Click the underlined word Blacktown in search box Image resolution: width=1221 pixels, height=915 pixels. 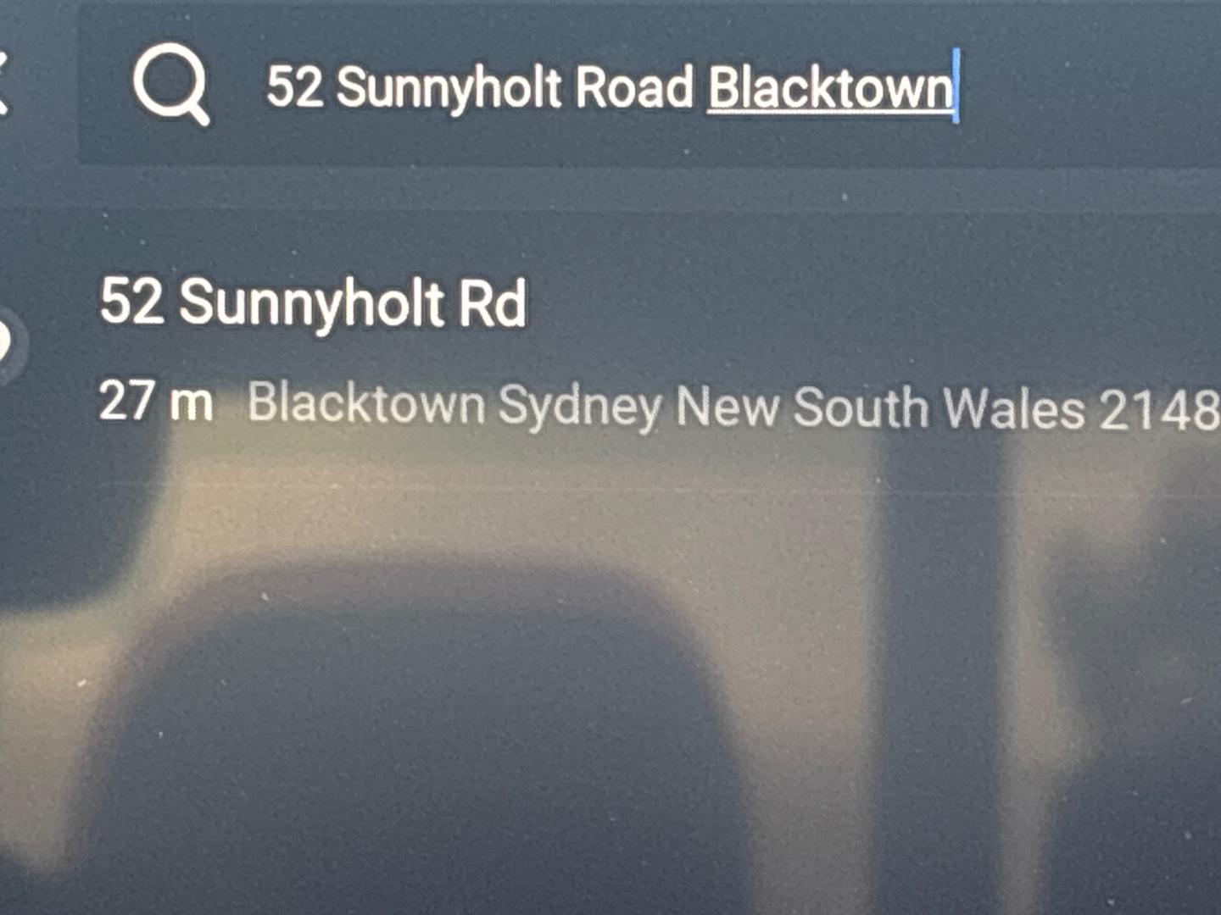pos(830,88)
